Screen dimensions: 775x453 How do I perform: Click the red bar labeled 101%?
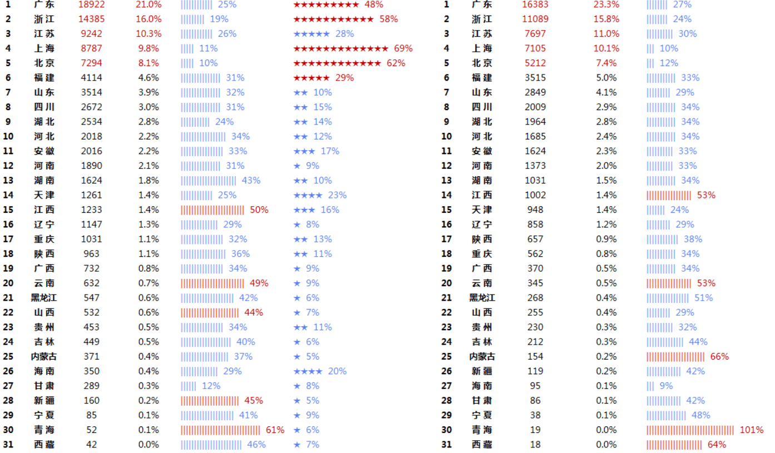pos(690,430)
